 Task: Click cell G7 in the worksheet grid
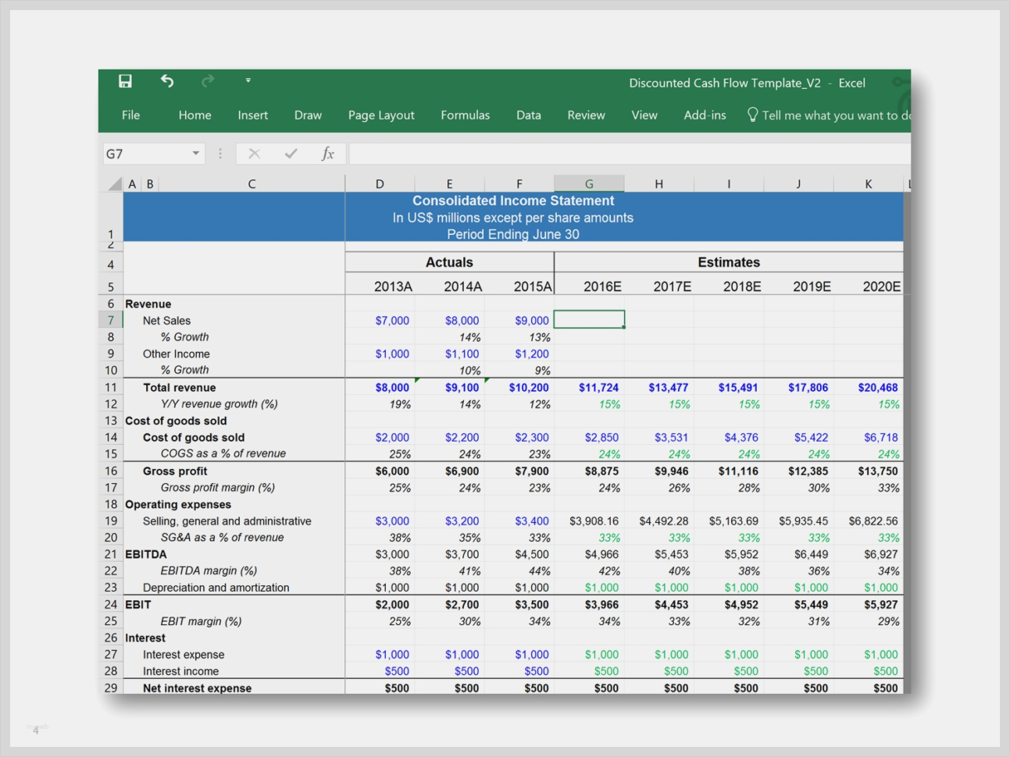coord(589,320)
